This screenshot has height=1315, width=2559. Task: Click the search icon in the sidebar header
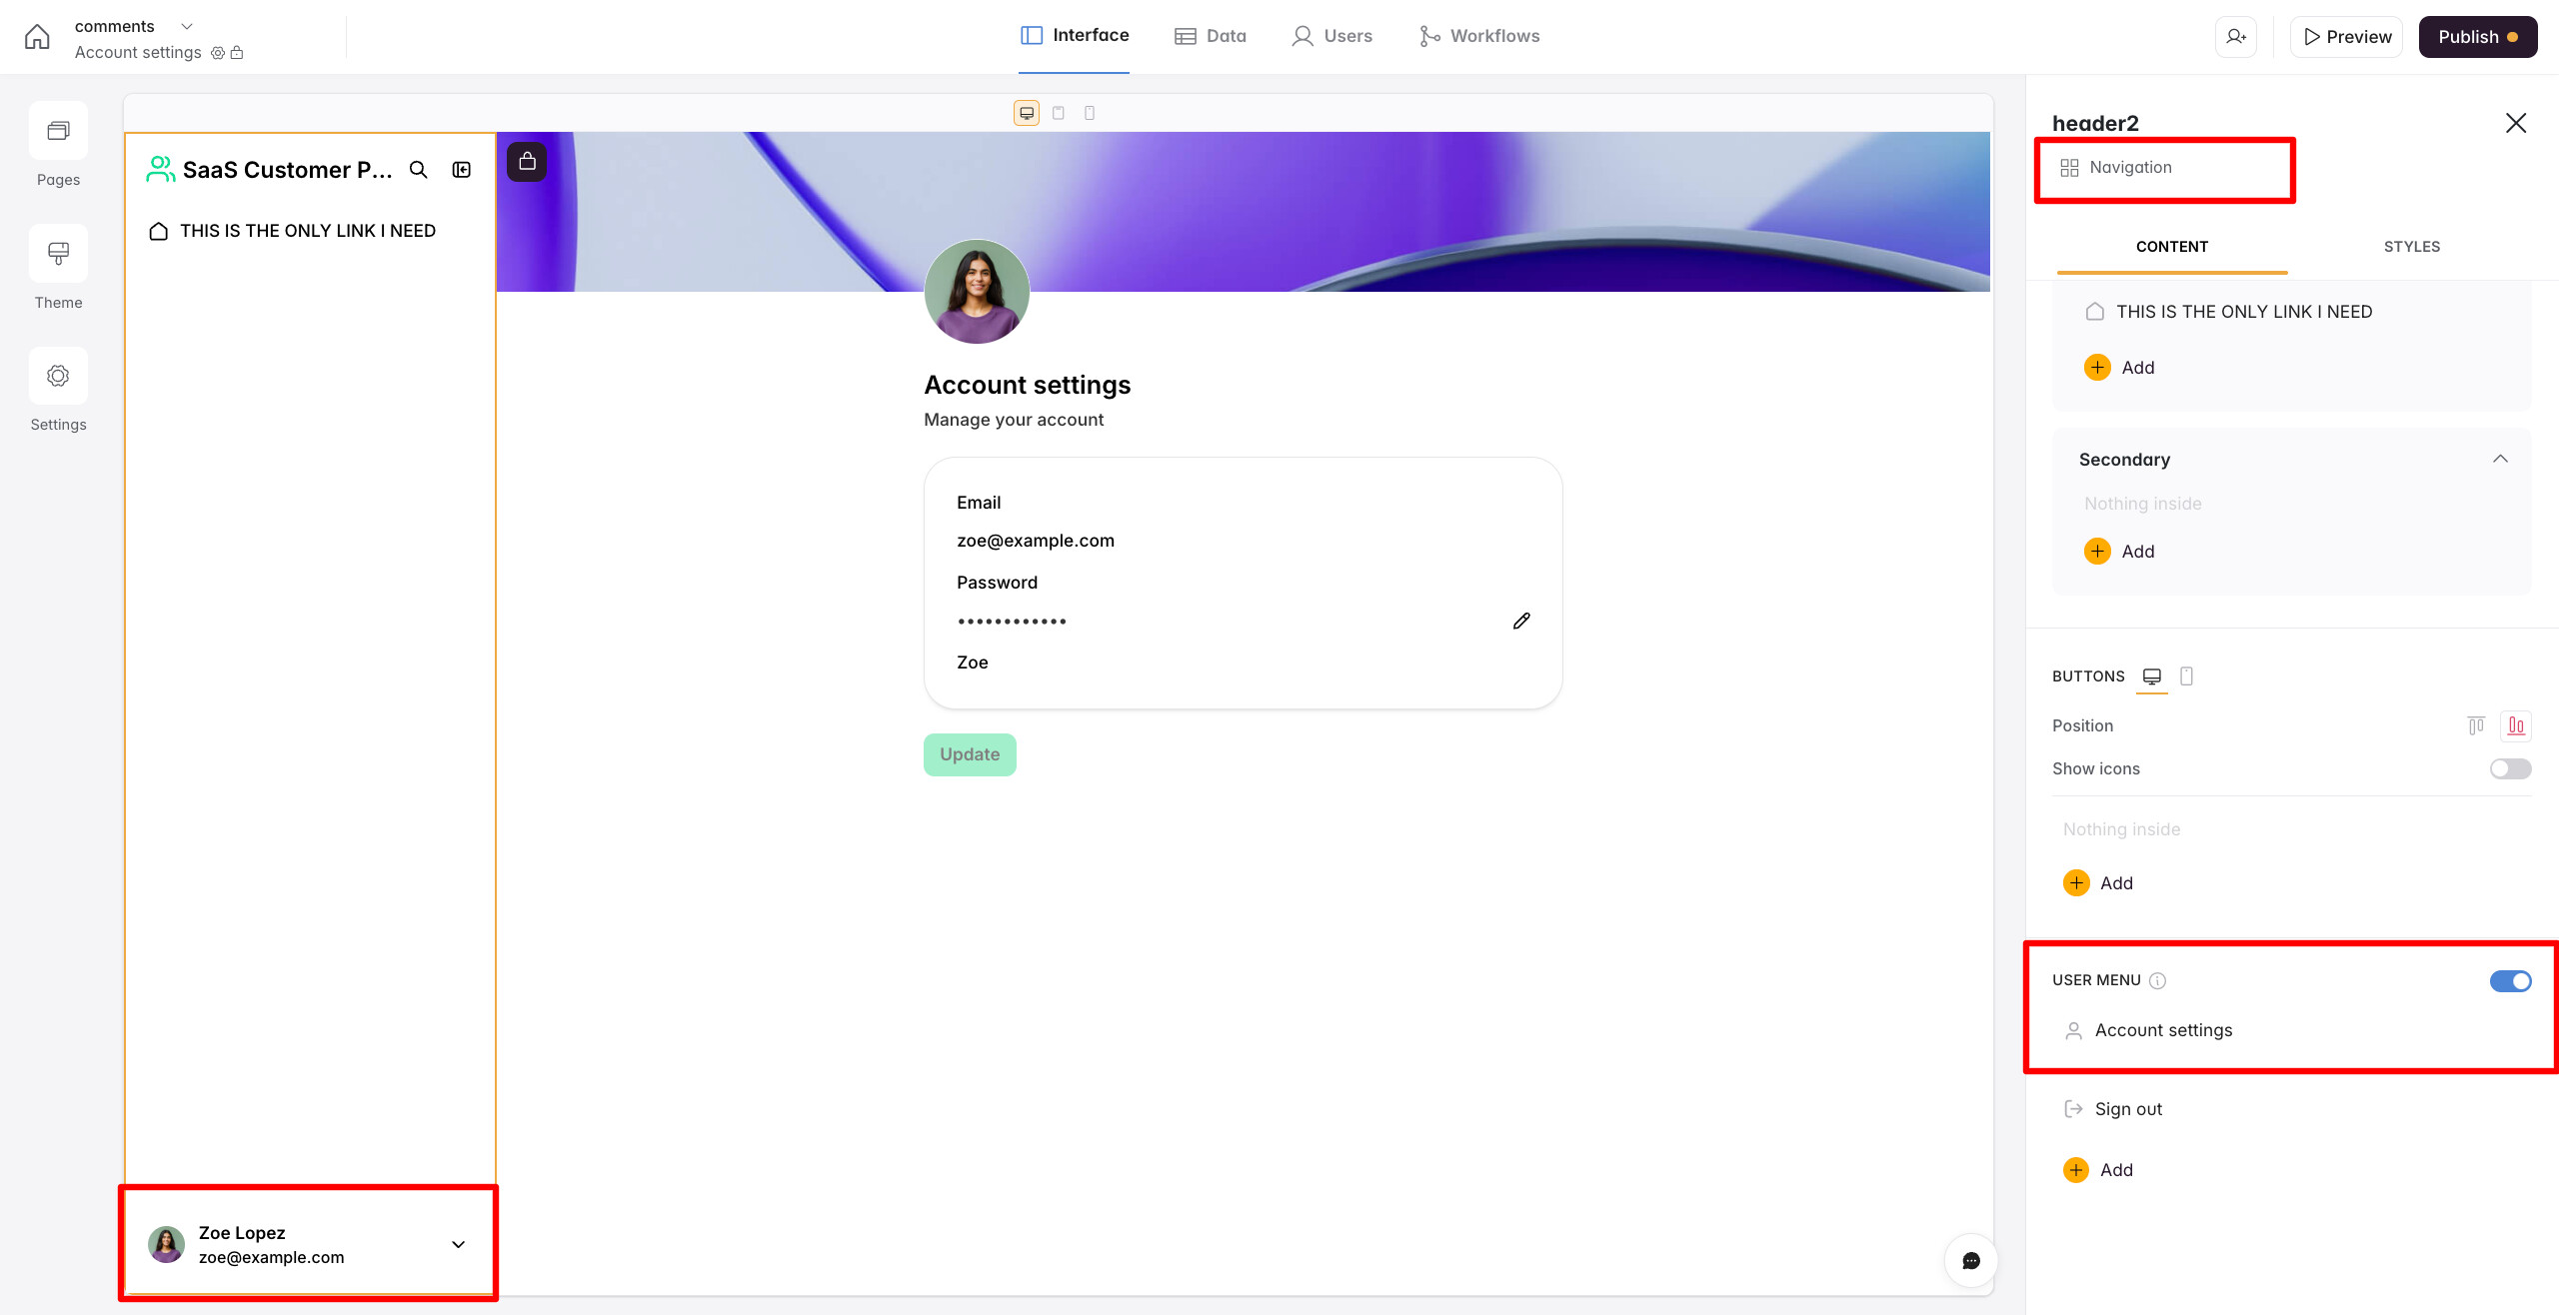point(419,170)
